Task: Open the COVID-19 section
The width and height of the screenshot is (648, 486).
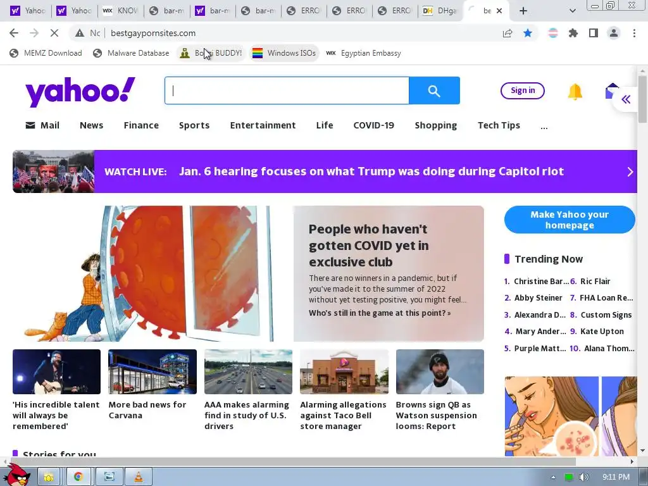Action: coord(373,125)
